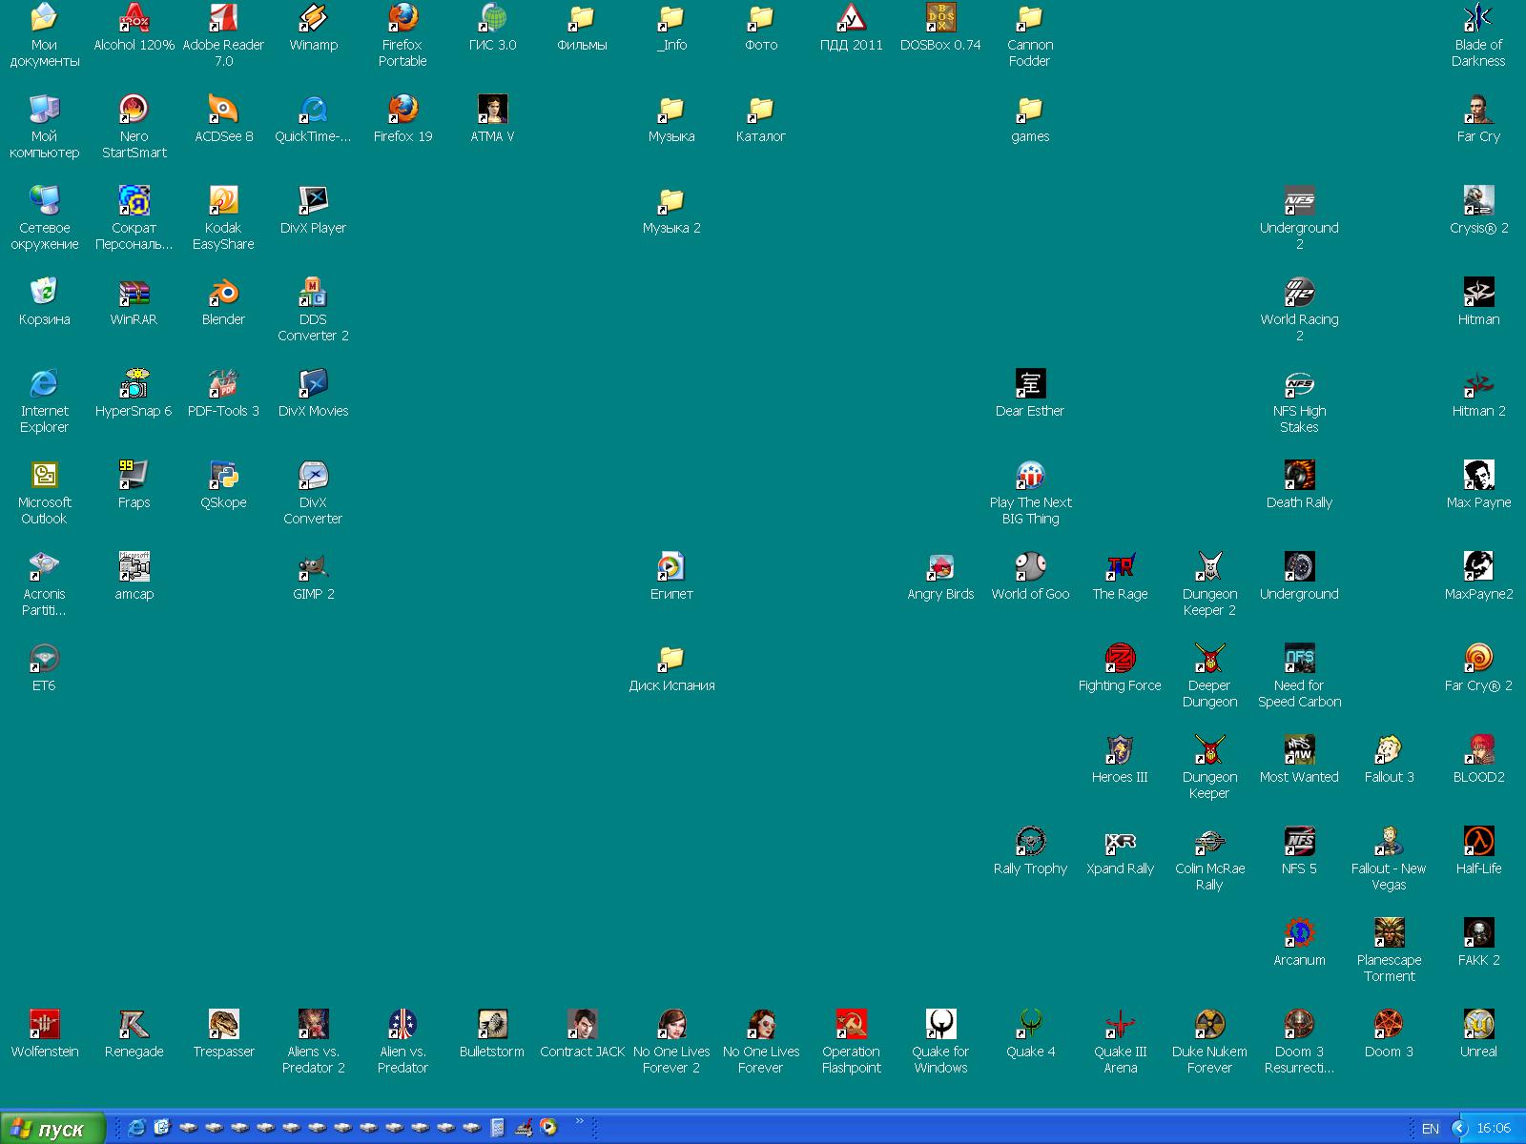Click the Dear Esther game icon
The height and width of the screenshot is (1144, 1526).
click(x=1030, y=383)
